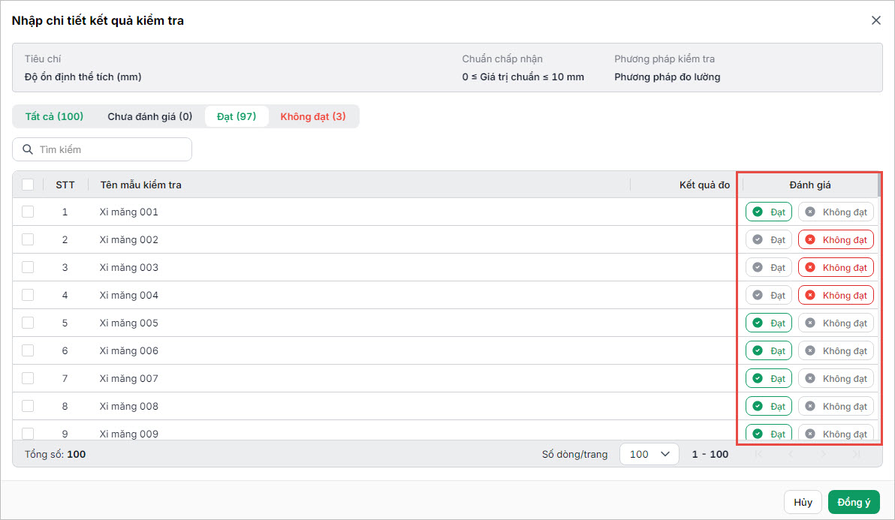Click the Kết quả đo column header
The image size is (895, 520).
(704, 185)
